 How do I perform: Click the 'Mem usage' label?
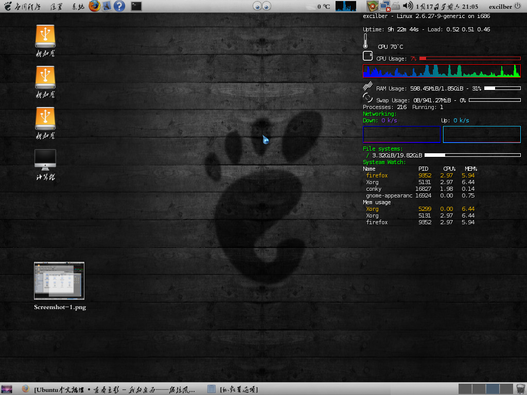(377, 203)
